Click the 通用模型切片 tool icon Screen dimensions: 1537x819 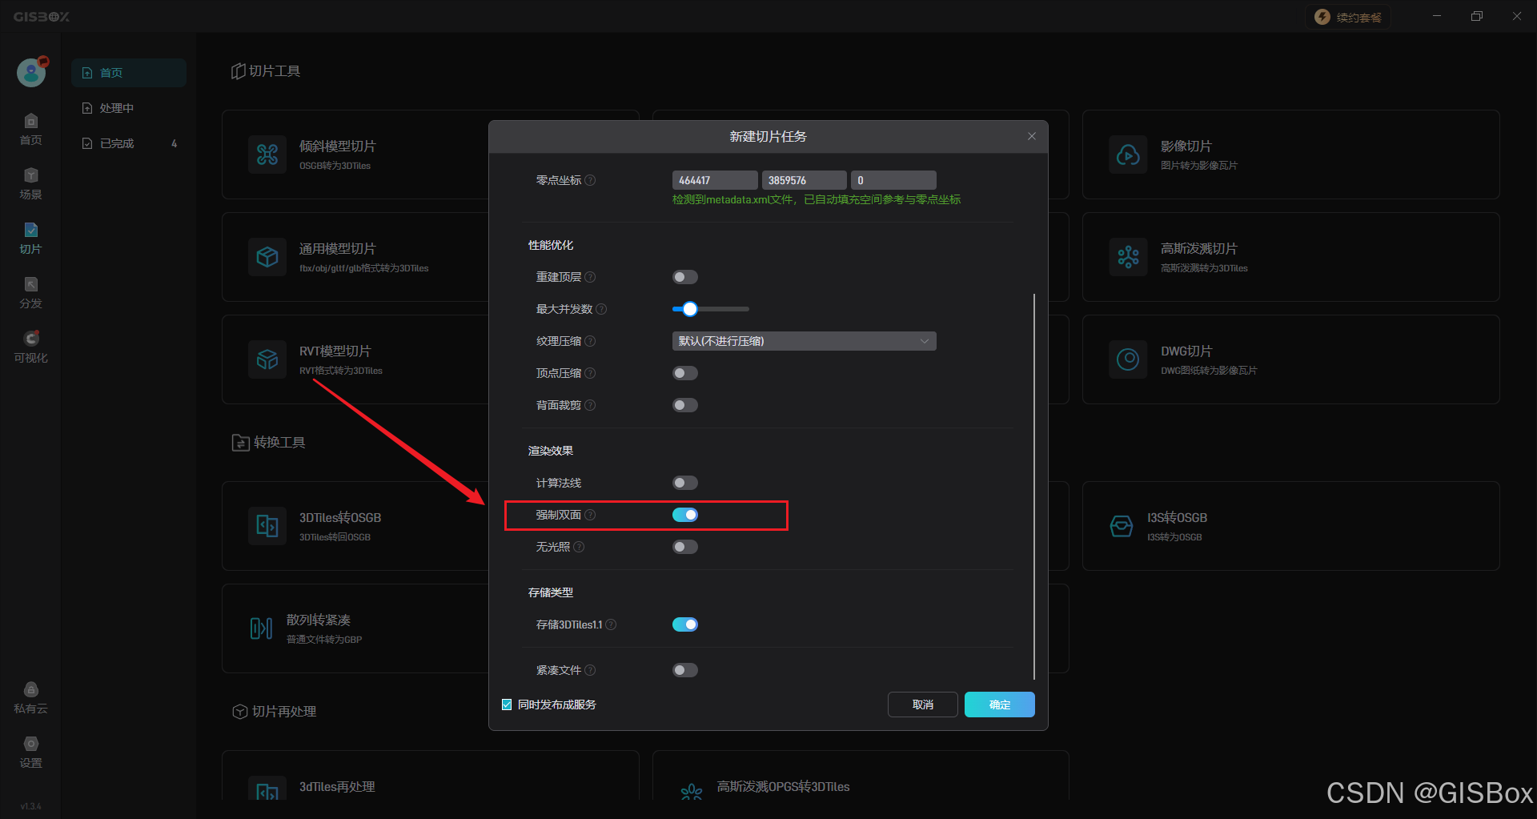(x=267, y=257)
